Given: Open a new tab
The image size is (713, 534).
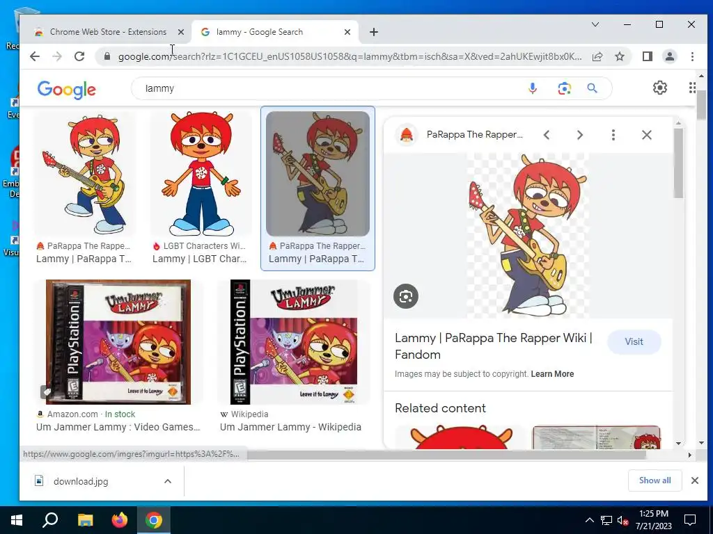Looking at the screenshot, I should click(374, 32).
